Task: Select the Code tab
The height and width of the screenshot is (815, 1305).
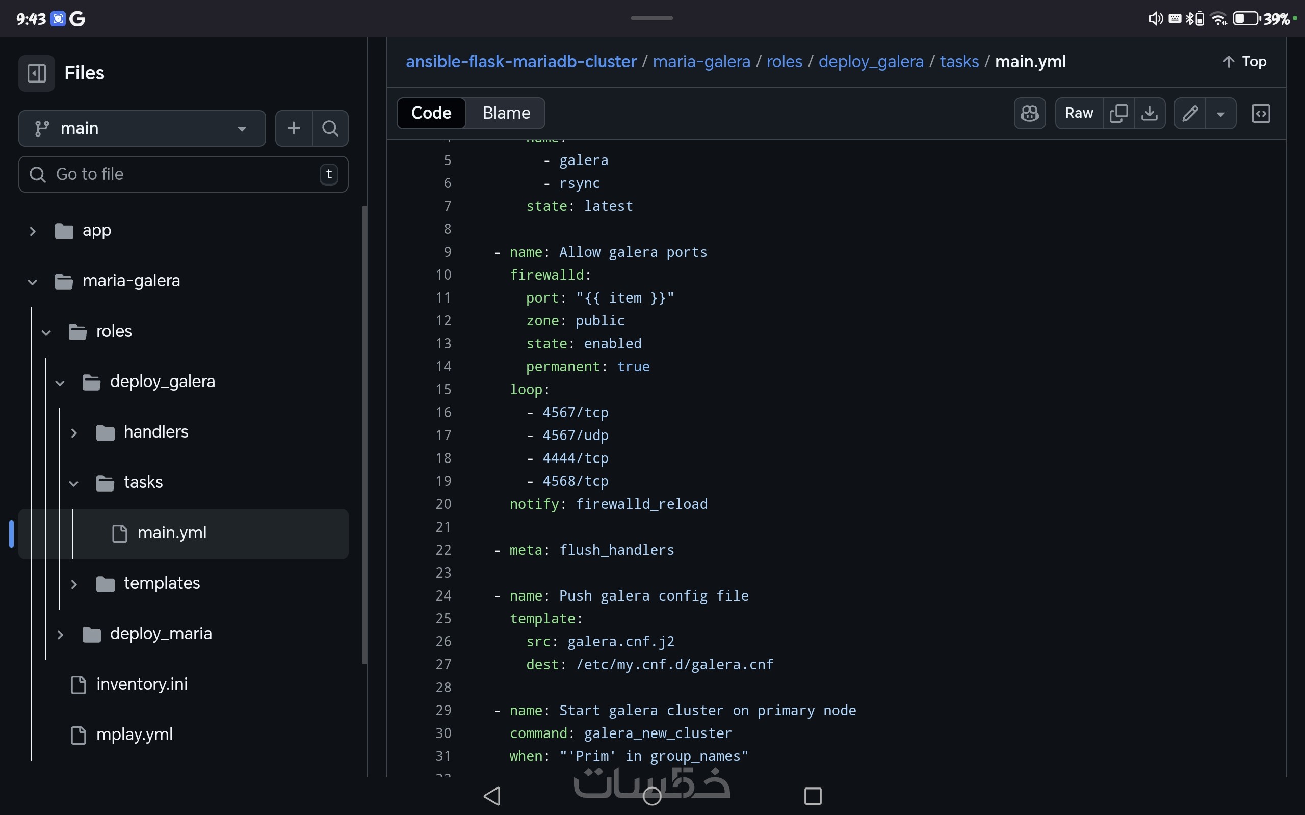Action: coord(431,113)
